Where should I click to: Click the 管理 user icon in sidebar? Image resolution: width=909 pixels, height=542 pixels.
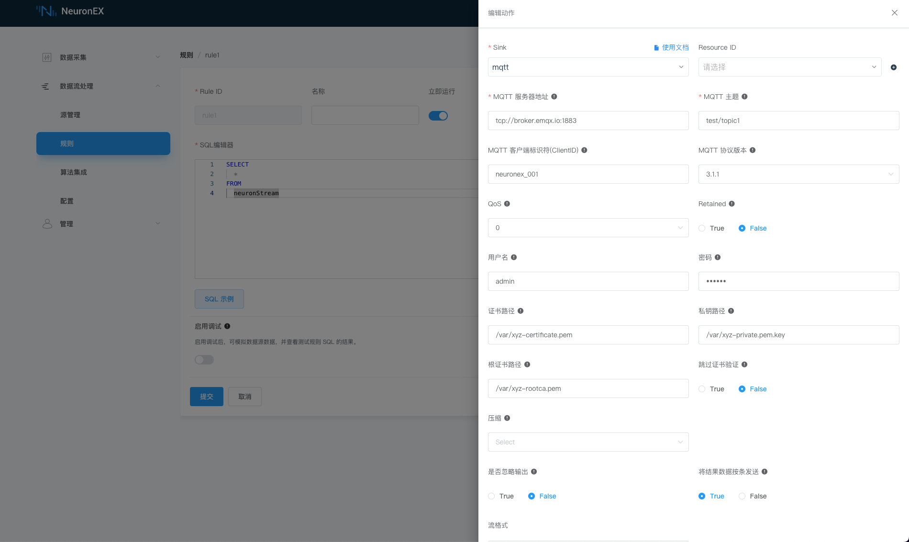coord(47,223)
